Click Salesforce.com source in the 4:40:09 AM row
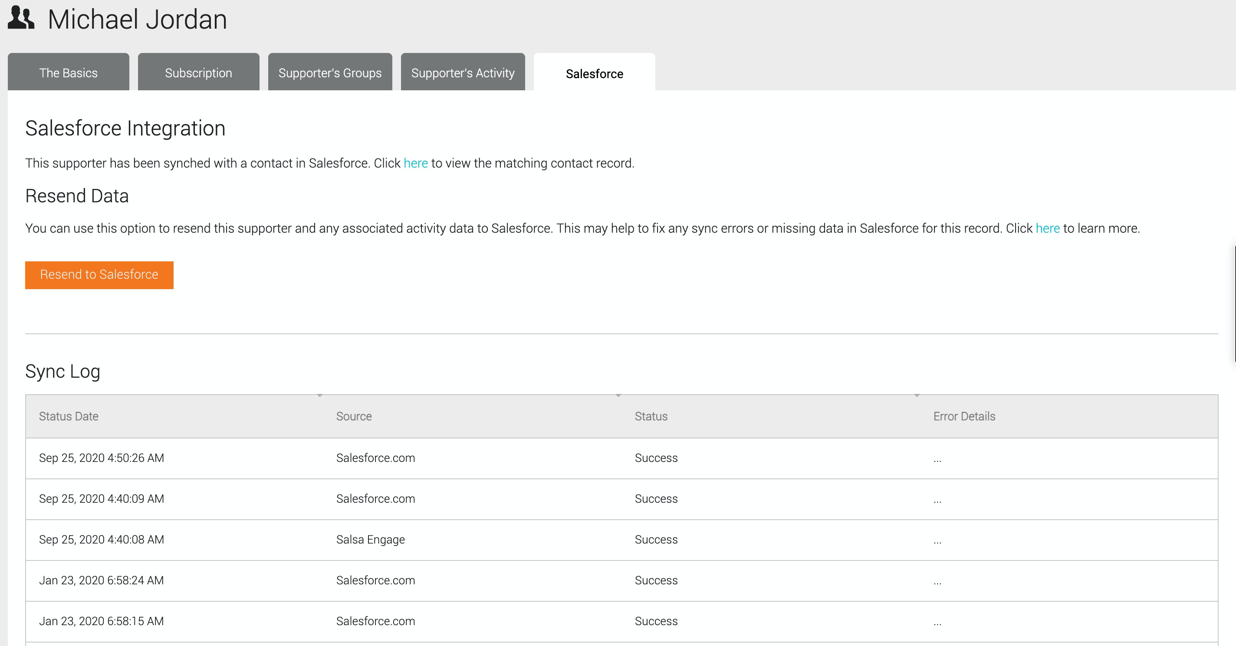1236x646 pixels. point(376,499)
